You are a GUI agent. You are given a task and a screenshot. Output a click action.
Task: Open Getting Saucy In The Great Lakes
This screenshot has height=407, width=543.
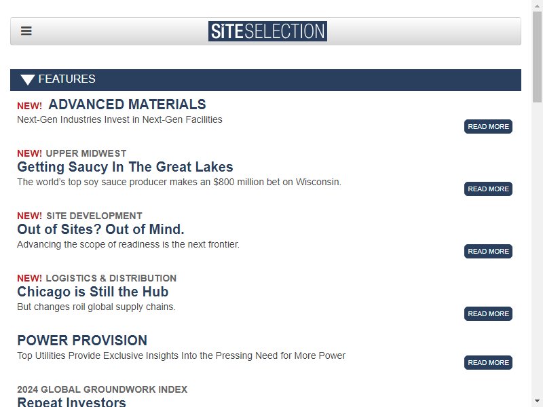click(125, 167)
